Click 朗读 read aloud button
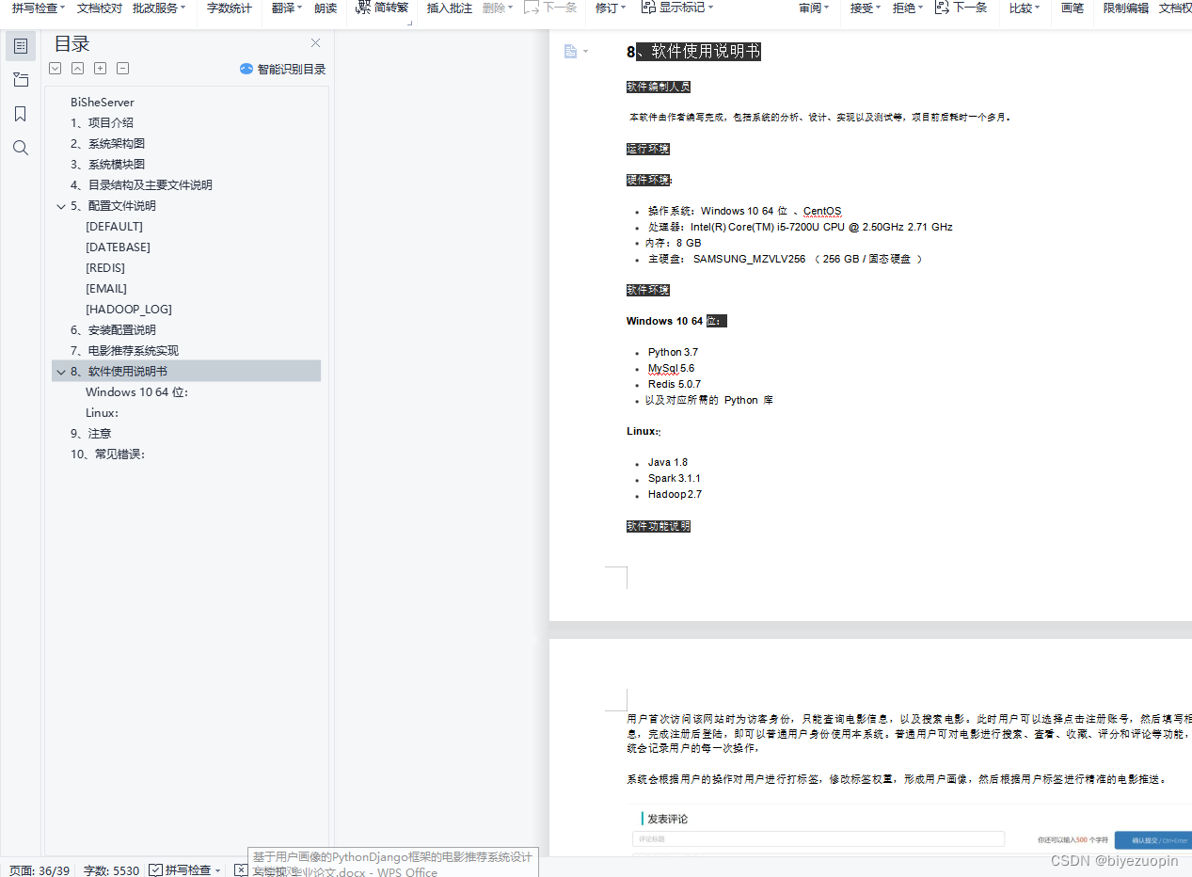 pyautogui.click(x=326, y=8)
